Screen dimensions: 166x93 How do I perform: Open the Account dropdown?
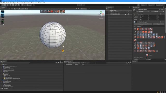(144, 5)
